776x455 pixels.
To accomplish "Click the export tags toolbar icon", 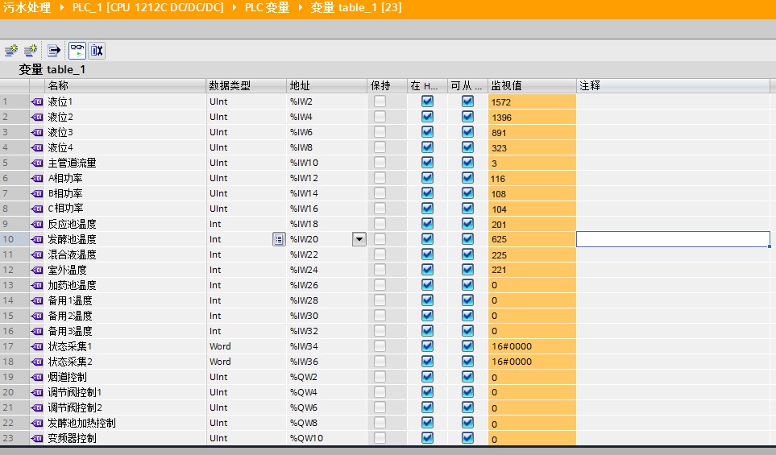I will coord(54,50).
